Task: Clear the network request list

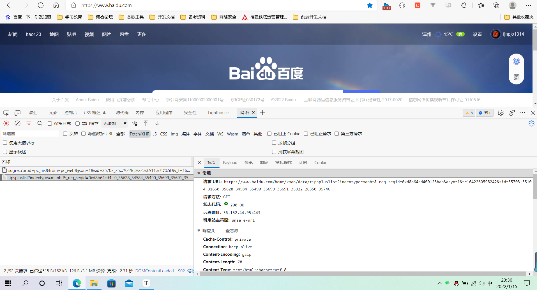Action: (17, 123)
